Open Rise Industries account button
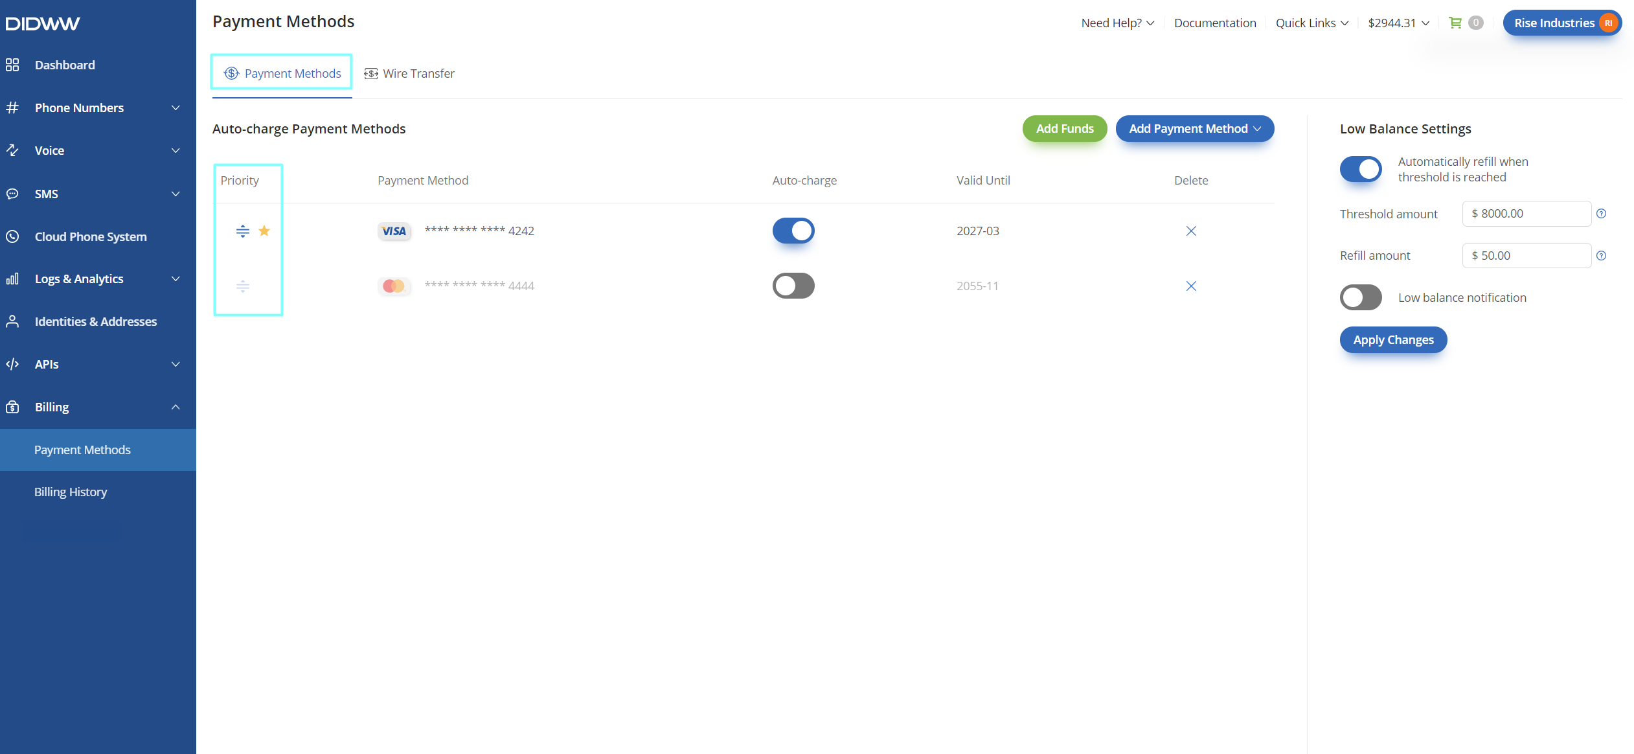Screen dimensions: 1634x754 click(1561, 23)
